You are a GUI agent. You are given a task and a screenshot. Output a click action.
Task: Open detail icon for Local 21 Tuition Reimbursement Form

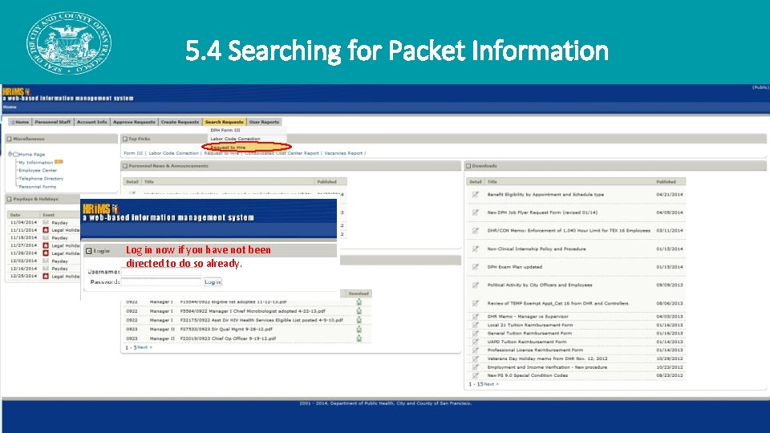coord(476,325)
